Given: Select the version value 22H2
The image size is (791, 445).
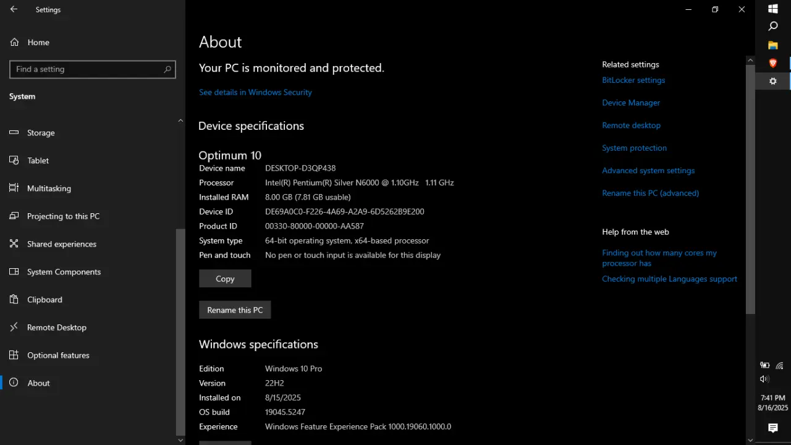Looking at the screenshot, I should tap(274, 383).
